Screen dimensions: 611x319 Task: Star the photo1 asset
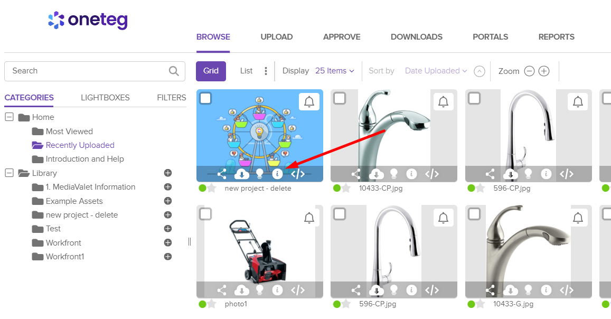coord(212,304)
